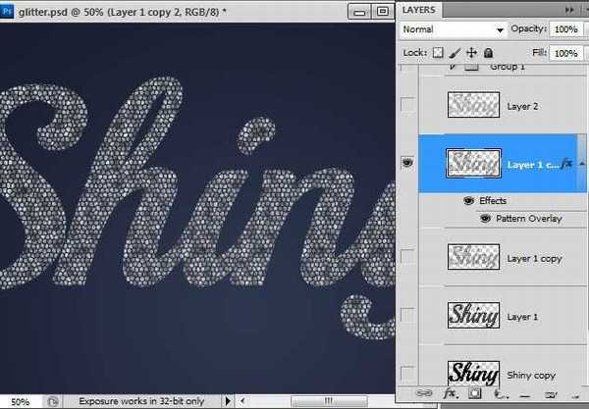
Task: Select the Layer 1 copy row
Action: [x=503, y=257]
